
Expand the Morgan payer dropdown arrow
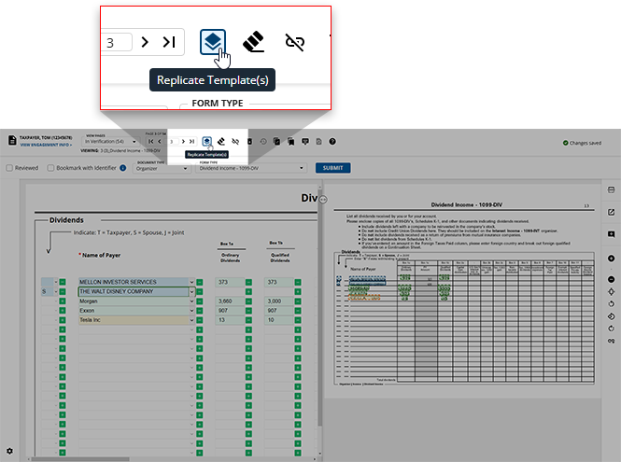[x=191, y=301]
